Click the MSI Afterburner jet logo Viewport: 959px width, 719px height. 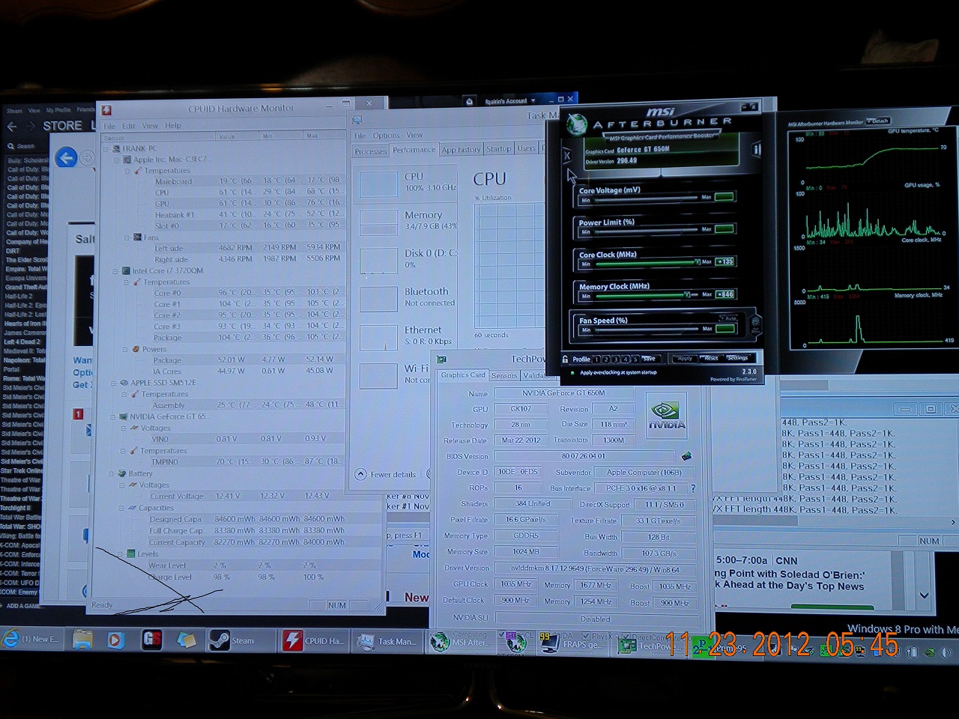pos(575,124)
